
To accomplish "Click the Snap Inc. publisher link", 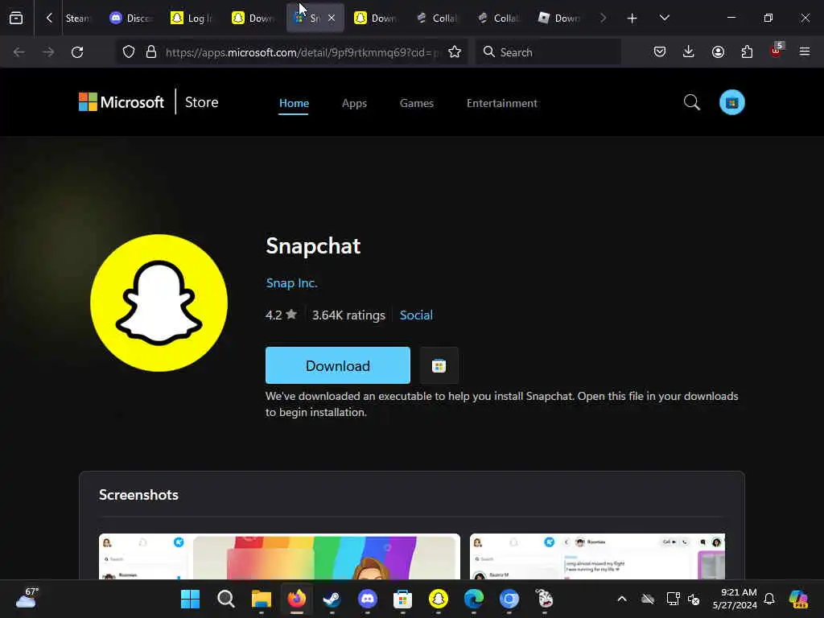I will 291,282.
